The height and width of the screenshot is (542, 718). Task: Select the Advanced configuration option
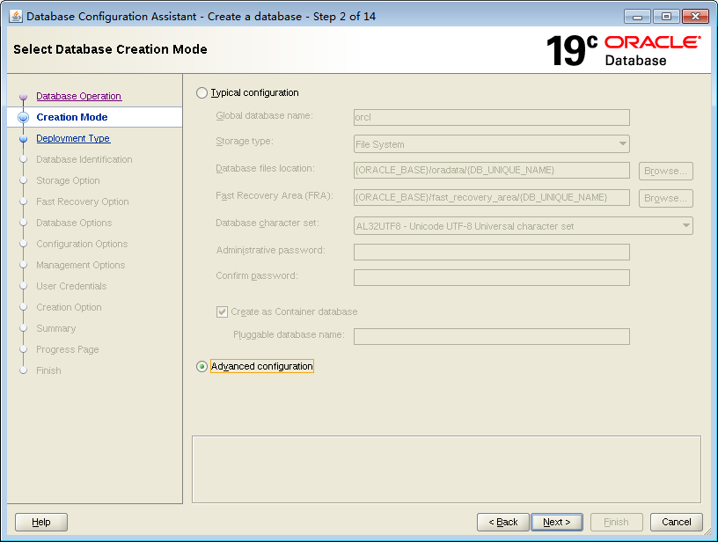(201, 364)
